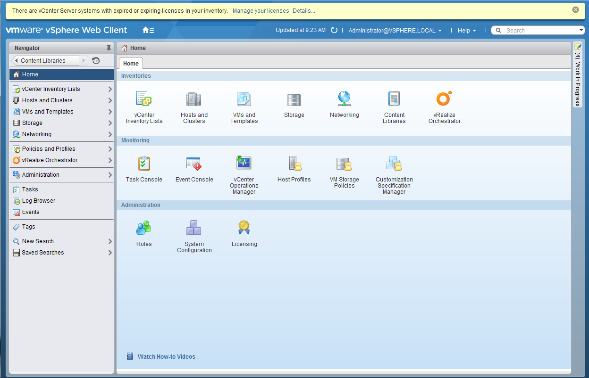The image size is (589, 378).
Task: Open Log Browser in the Navigator
Action: tap(61, 201)
